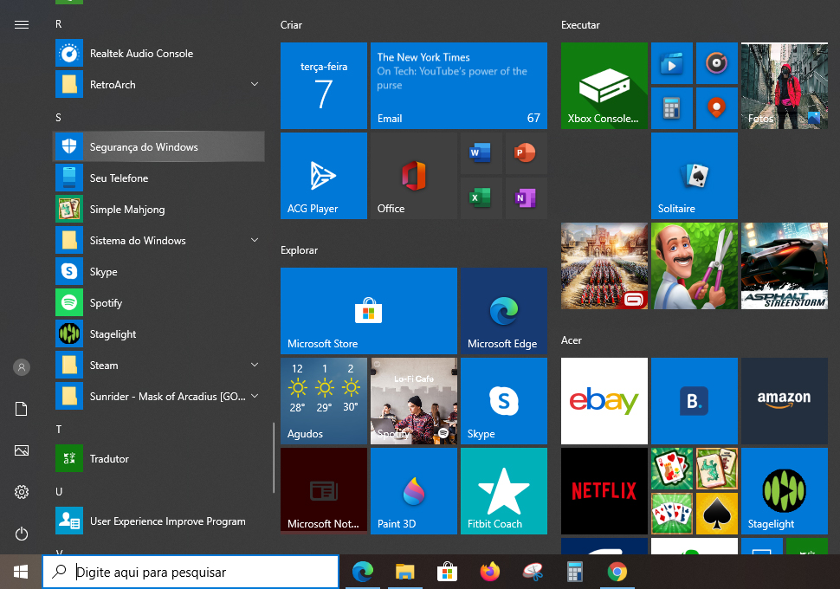Select the Executar group header
Screen dimensions: 840x589
pyautogui.click(x=580, y=25)
